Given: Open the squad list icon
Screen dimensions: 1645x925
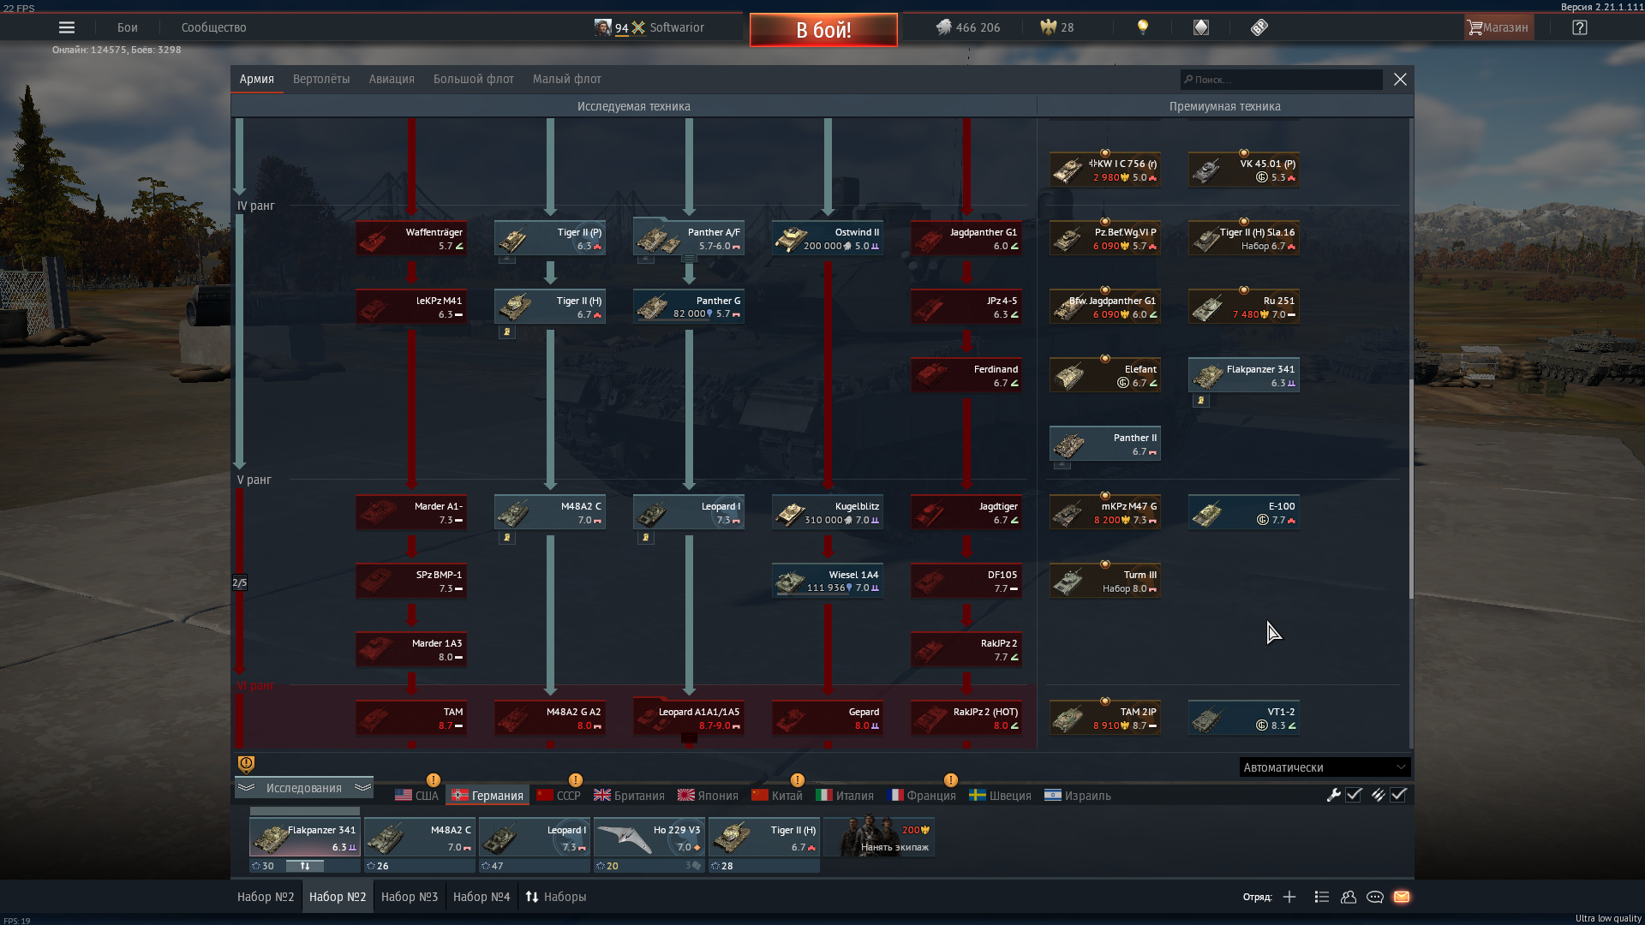Looking at the screenshot, I should click(1321, 897).
